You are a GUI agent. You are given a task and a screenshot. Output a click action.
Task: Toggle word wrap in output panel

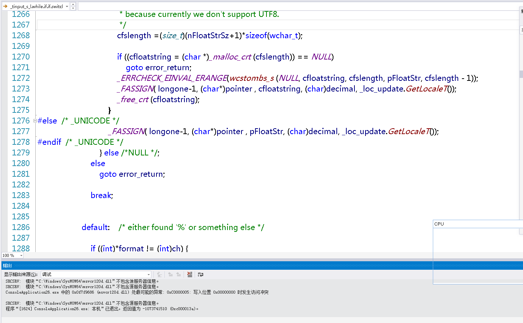coord(201,274)
